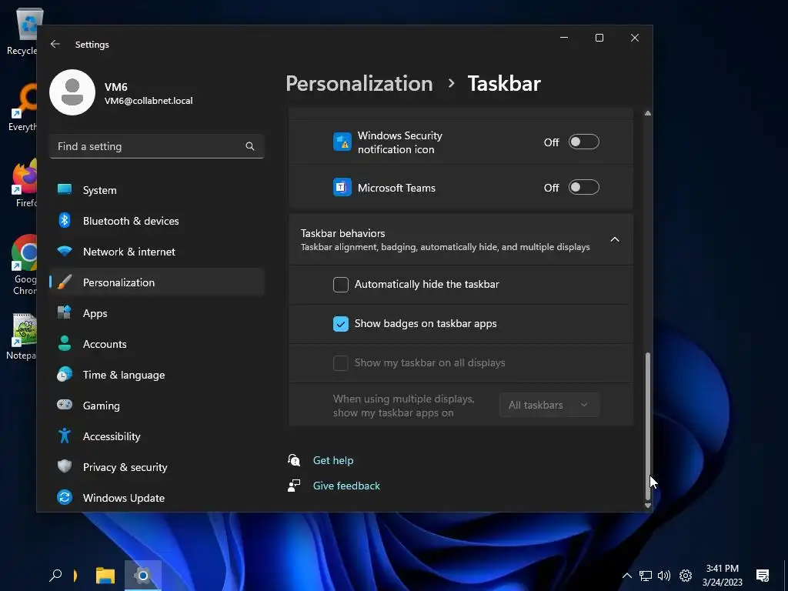Viewport: 788px width, 591px height.
Task: Click the Apps icon in sidebar
Action: tap(65, 312)
